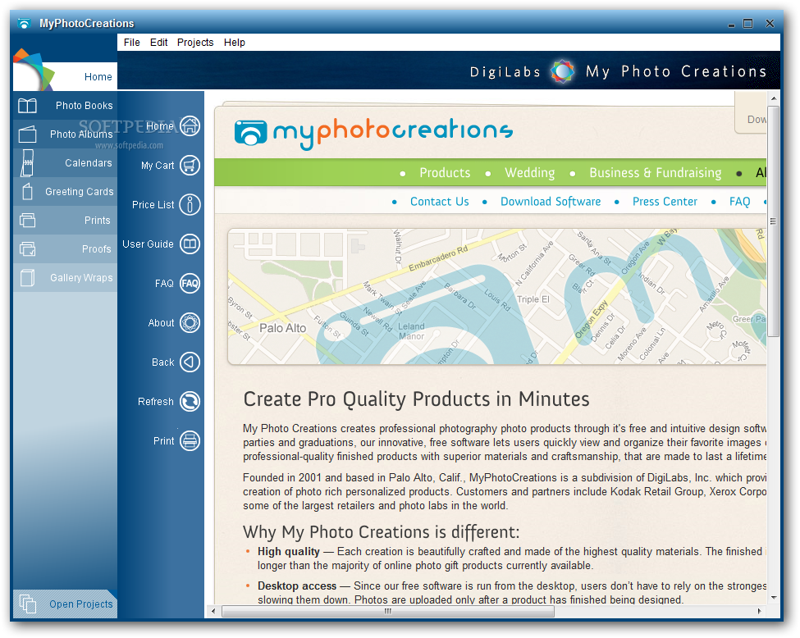Viewport: 800px width, 638px height.
Task: Click the DigiLabs colorful swirl logo
Action: click(562, 71)
